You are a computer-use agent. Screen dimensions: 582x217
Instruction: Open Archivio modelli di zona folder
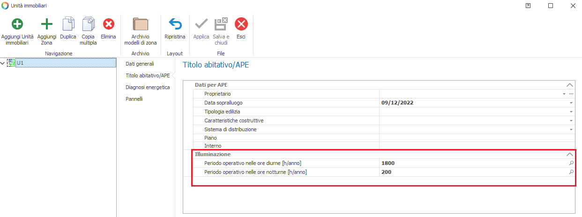(x=141, y=24)
